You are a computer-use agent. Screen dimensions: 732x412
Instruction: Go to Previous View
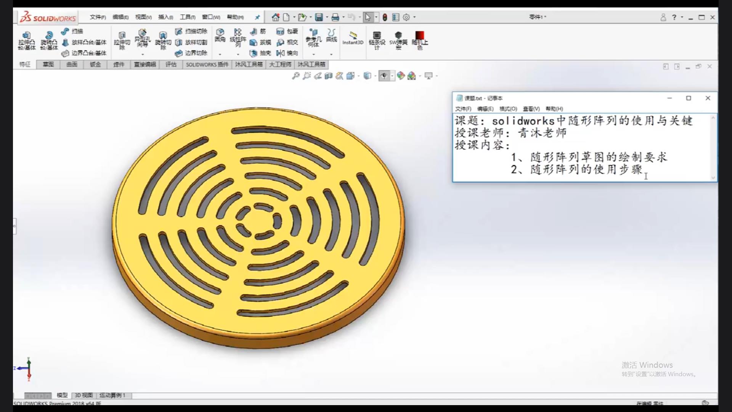click(318, 76)
